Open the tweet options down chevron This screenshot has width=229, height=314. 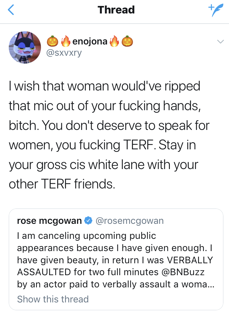click(x=221, y=41)
